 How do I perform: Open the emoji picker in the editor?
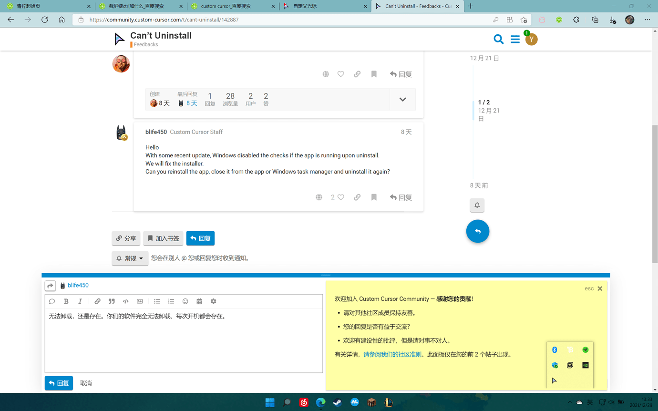[185, 301]
